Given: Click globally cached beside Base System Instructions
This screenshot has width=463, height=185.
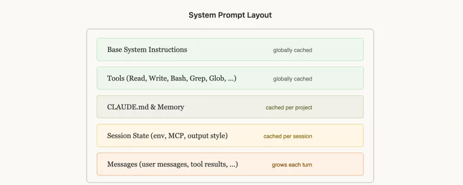Looking at the screenshot, I should pyautogui.click(x=292, y=50).
